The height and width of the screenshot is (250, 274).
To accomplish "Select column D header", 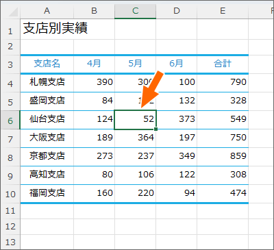I will coord(177,11).
